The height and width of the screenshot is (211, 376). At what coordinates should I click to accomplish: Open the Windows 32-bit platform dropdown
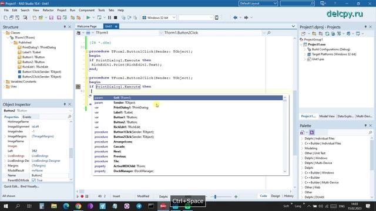(x=174, y=18)
